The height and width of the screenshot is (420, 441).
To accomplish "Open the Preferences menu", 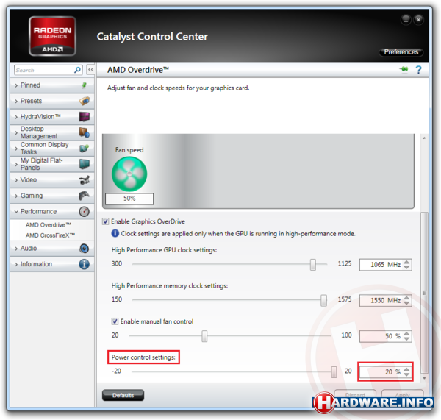I will (x=401, y=52).
